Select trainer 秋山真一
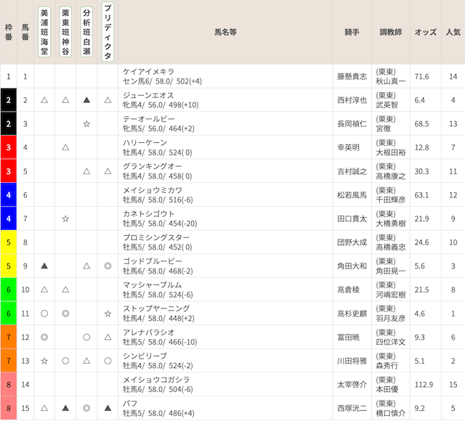Image resolution: width=465 pixels, height=421 pixels. pyautogui.click(x=391, y=81)
